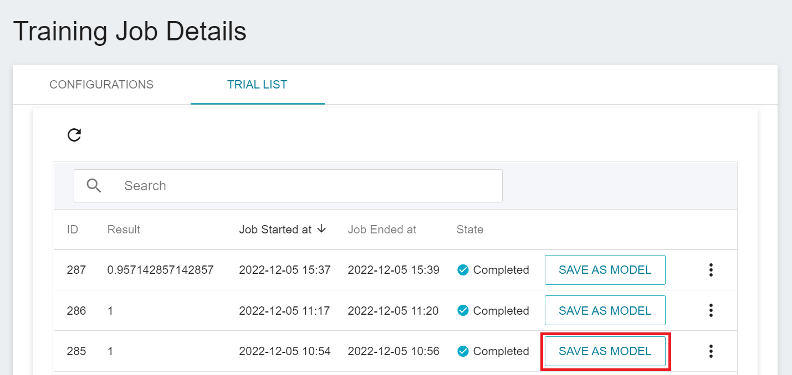
Task: Sort by Job Ended at column
Action: click(382, 230)
